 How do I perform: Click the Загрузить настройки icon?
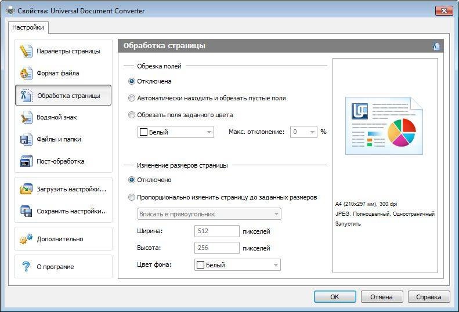[26, 189]
